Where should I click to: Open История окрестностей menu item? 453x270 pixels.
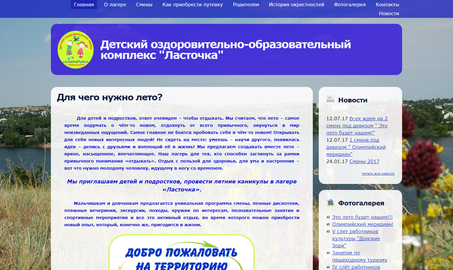tap(296, 4)
